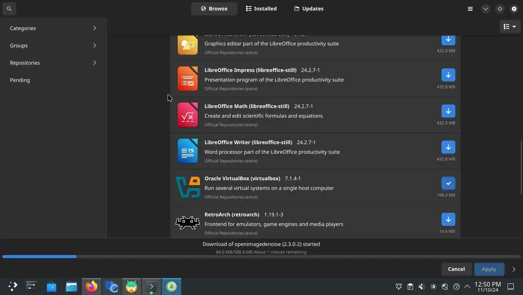
Task: Open the clock showing 12:50 PM
Action: (488, 287)
